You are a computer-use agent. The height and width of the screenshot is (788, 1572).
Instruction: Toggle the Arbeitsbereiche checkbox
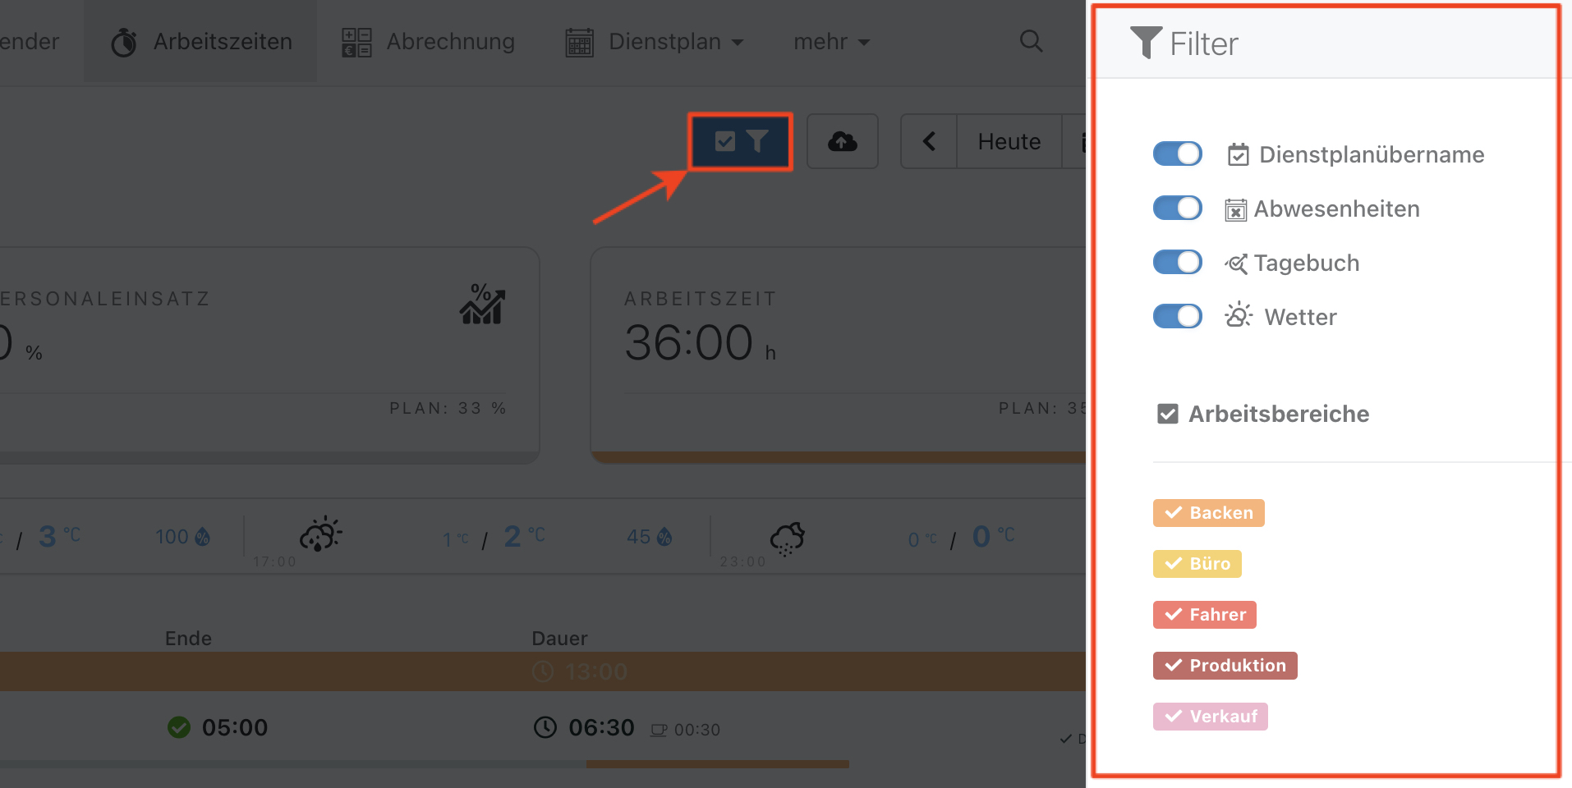pos(1167,414)
